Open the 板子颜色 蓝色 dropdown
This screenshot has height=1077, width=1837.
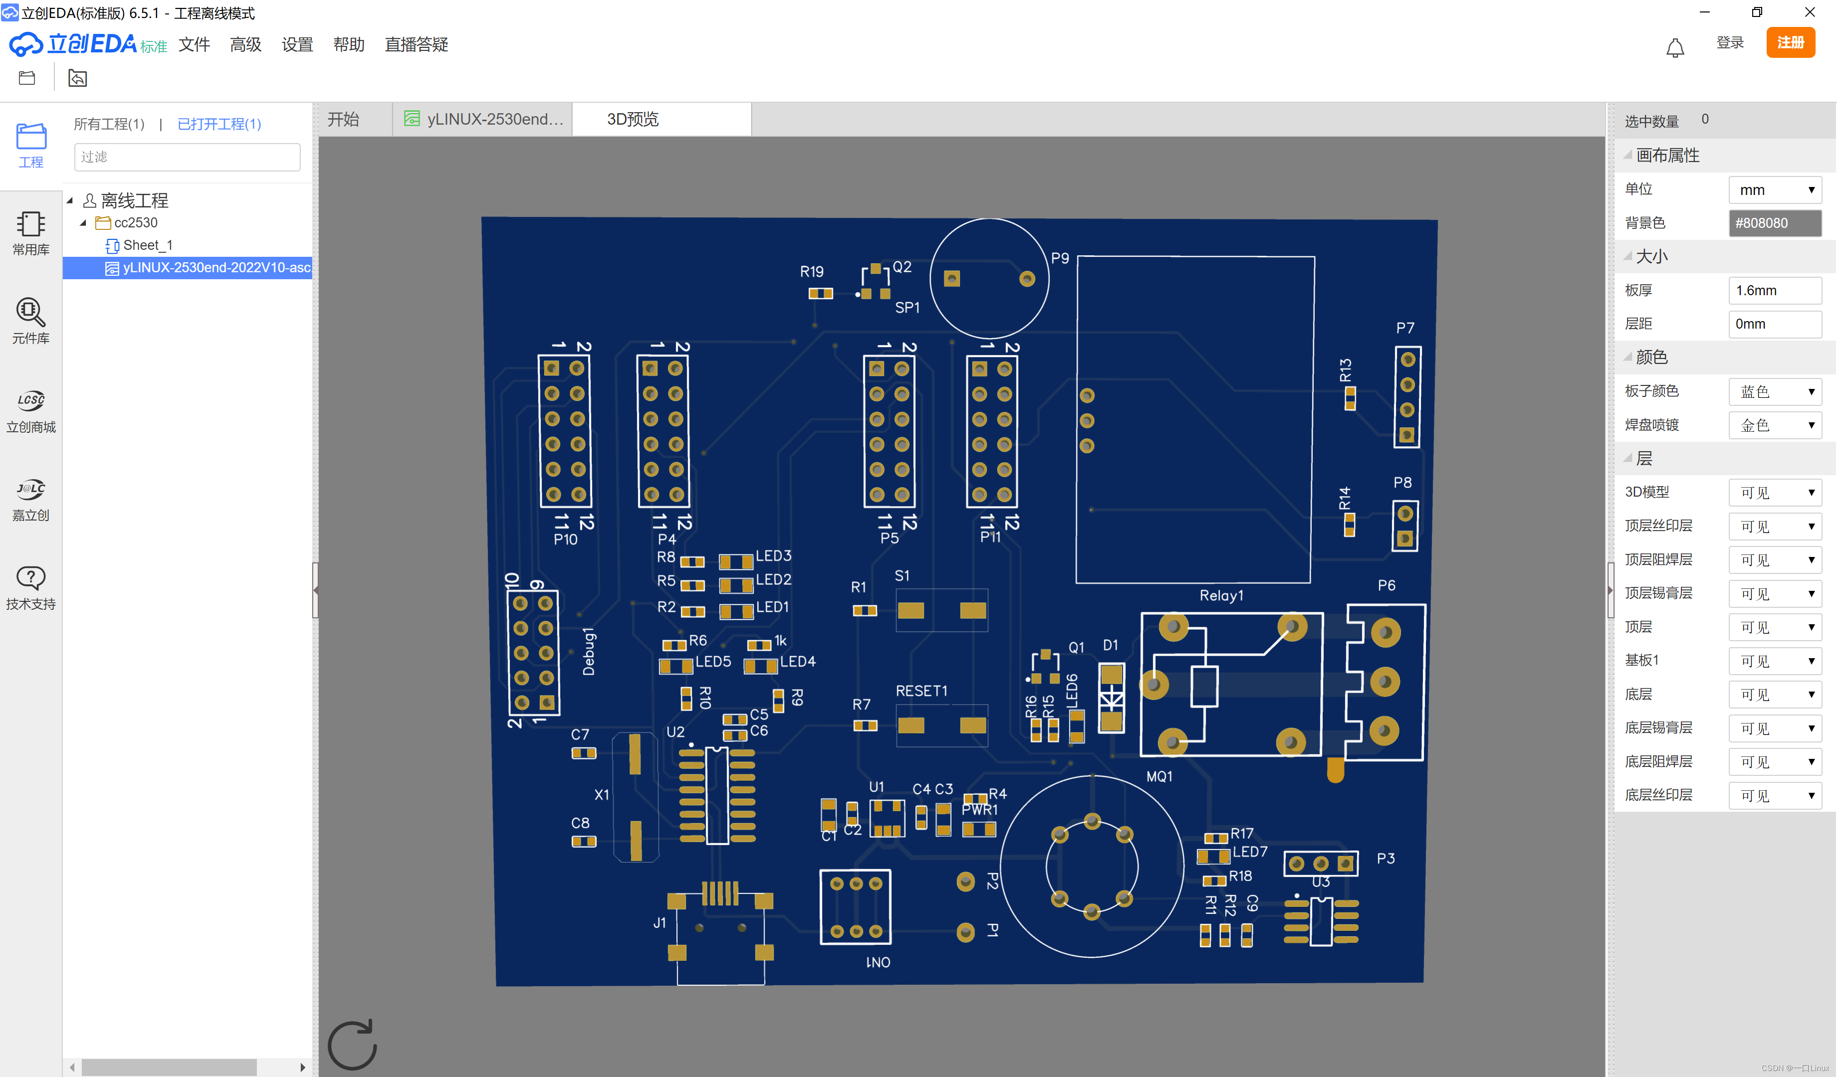1775,391
